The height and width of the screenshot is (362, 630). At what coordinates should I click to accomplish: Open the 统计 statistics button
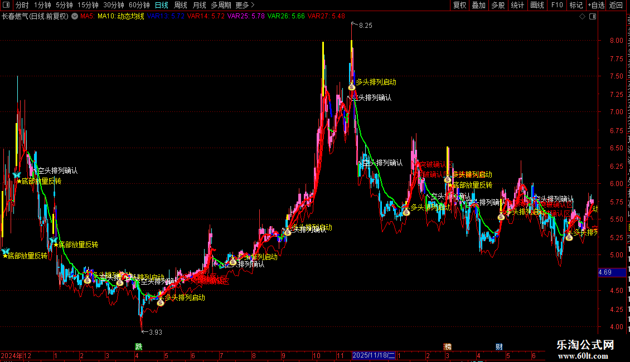(517, 5)
